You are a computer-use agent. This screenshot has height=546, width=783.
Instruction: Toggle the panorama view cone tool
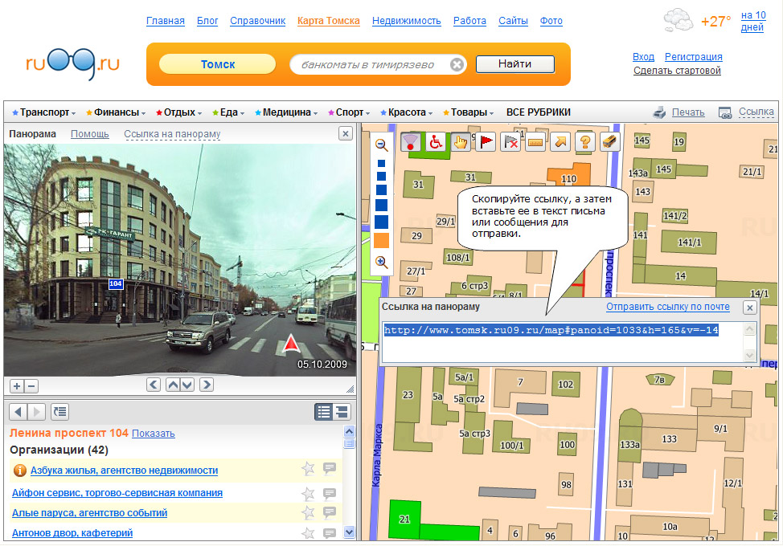coord(411,142)
